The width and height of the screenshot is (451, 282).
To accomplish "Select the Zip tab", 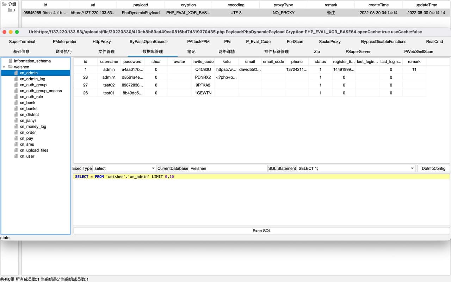I will [317, 51].
